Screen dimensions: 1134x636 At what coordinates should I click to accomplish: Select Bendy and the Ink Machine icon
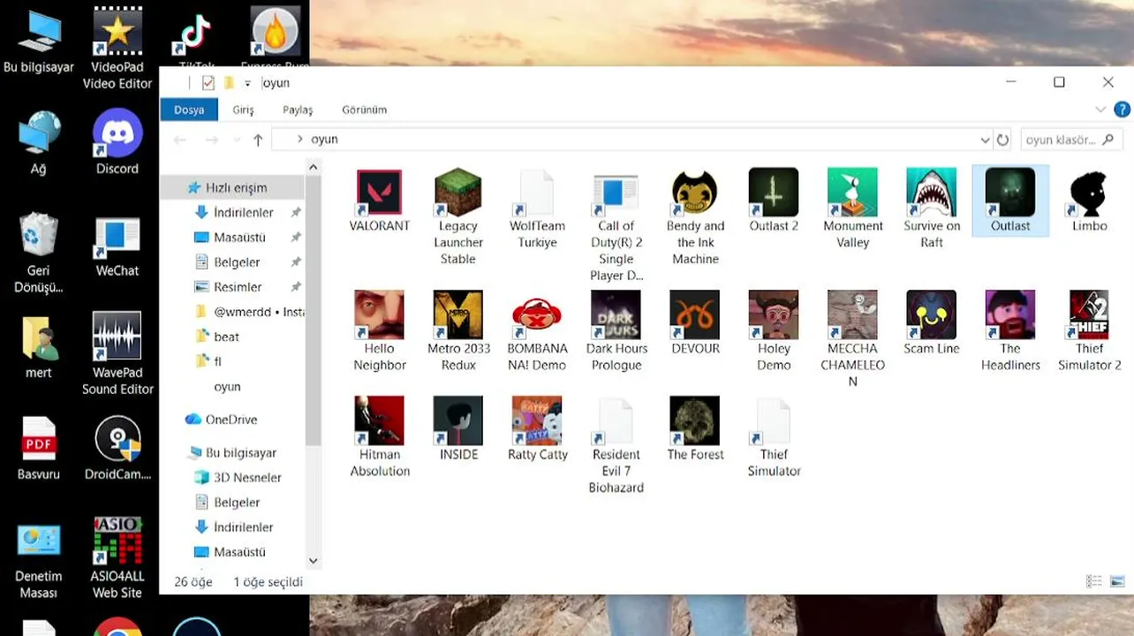click(x=695, y=217)
